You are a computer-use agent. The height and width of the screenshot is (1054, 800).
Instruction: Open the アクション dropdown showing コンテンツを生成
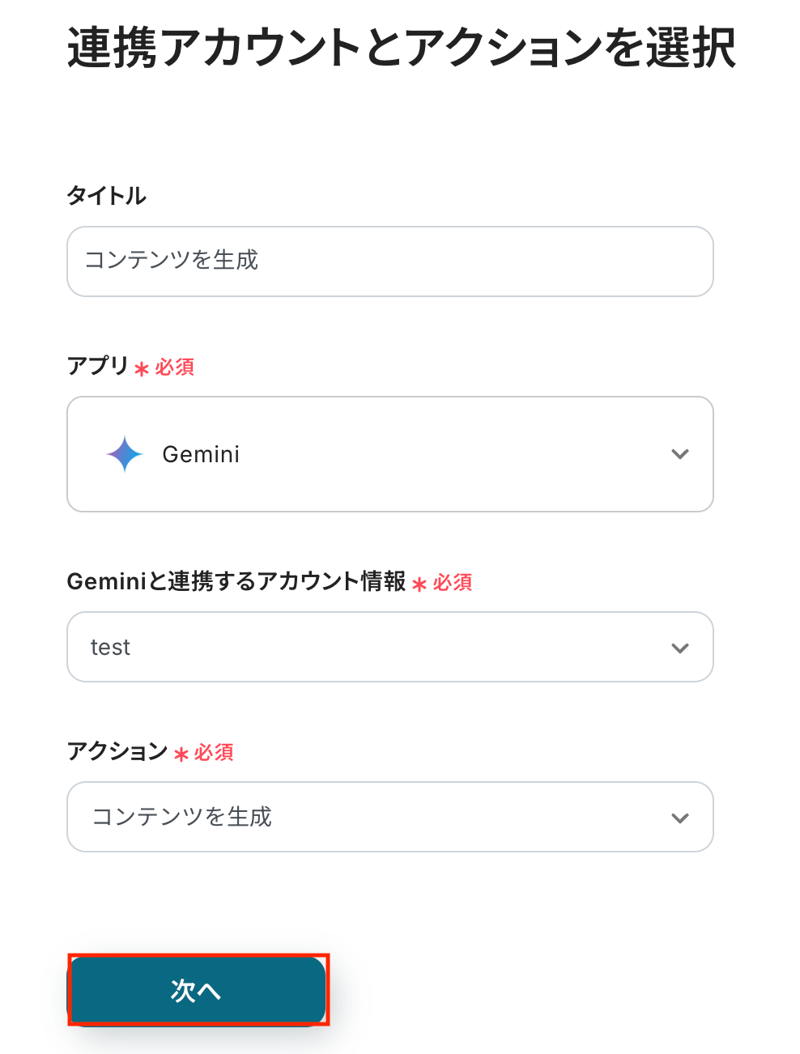[389, 817]
